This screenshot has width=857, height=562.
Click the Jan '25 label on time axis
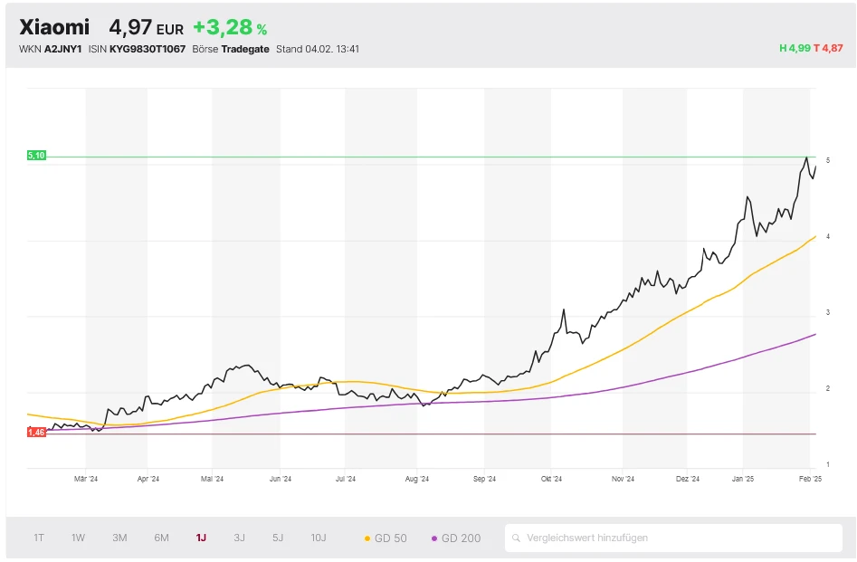click(x=743, y=479)
